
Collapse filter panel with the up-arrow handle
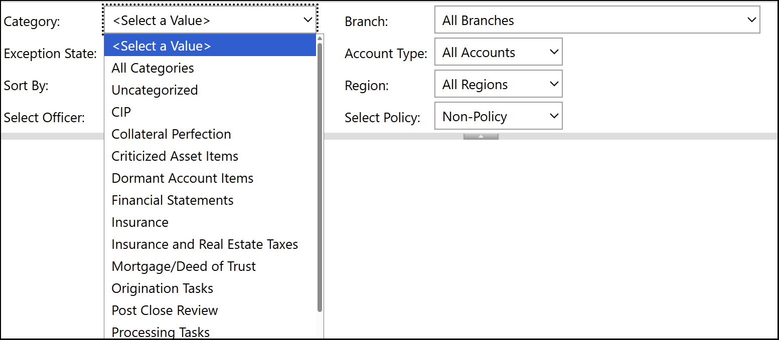pos(481,136)
